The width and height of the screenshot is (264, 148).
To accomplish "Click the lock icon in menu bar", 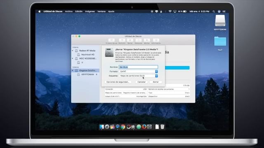I will pos(161,12).
